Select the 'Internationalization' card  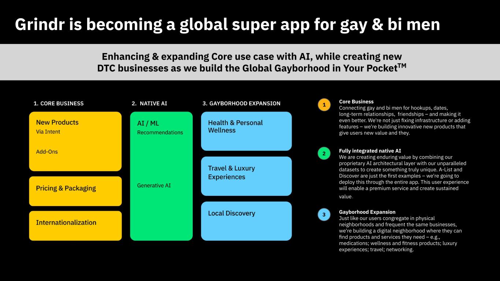[x=75, y=226]
